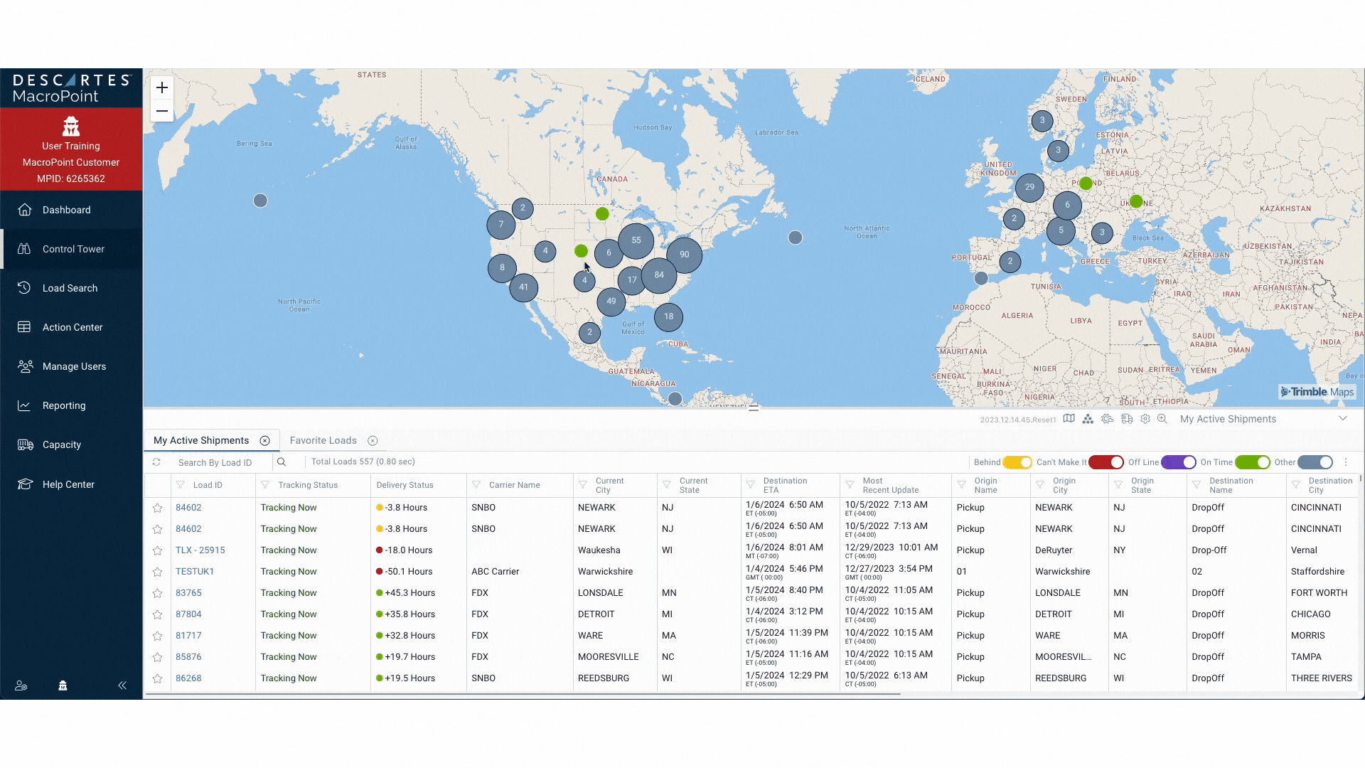Click the Load Search history icon
The image size is (1365, 768).
pos(24,288)
